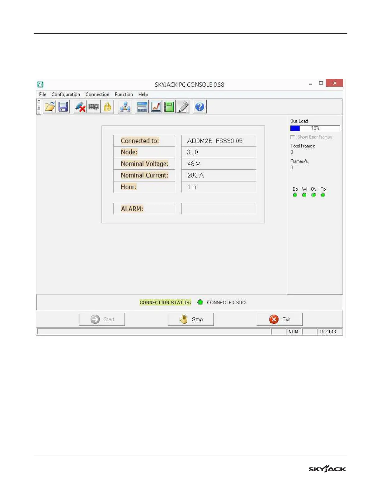Minimize the SKYJACK PC CONSOLE window
Viewport: 381px width, 494px height.
[310, 84]
